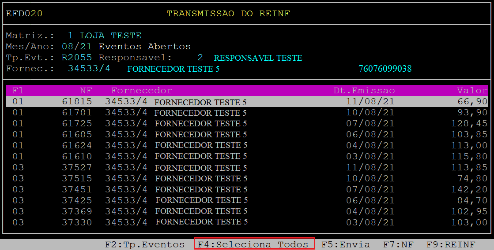Screen dimensions: 494x250
Task: Select the row with NF 61815
Action: pos(246,102)
